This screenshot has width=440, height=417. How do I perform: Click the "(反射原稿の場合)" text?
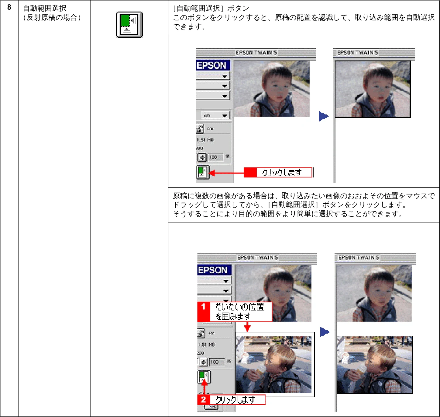click(52, 18)
